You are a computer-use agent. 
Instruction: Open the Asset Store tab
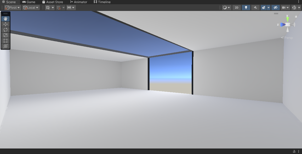point(53,2)
